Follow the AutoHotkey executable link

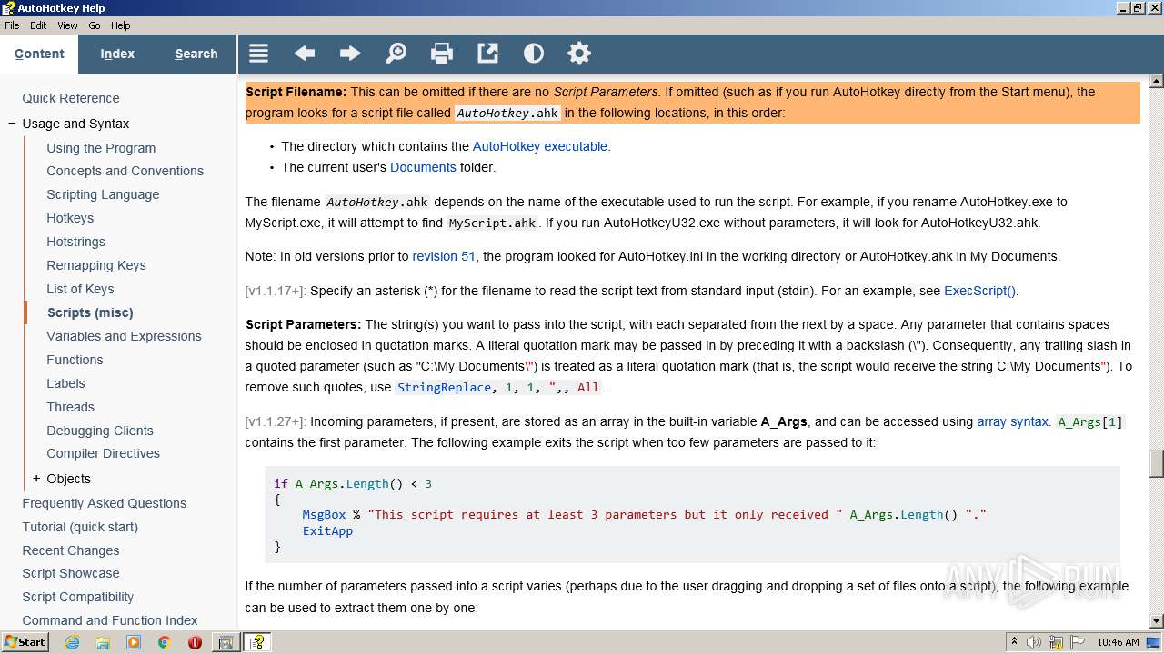click(540, 146)
